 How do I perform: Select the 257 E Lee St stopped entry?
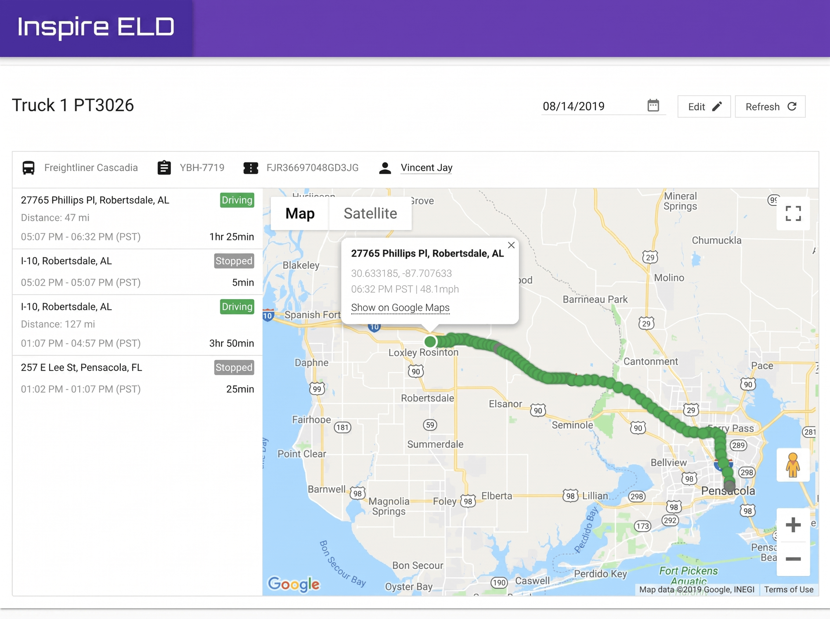137,378
